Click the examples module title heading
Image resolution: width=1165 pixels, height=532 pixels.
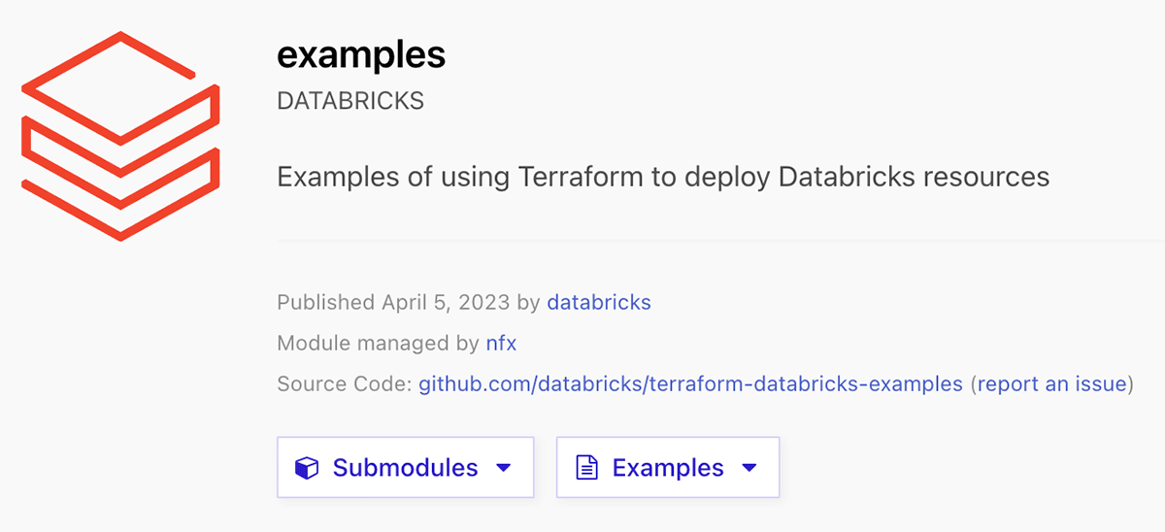[361, 55]
